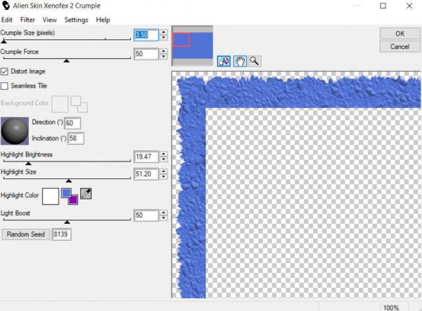Pick highlight color with the eyedropper
Screen dimensions: 422x311
[x=86, y=194]
